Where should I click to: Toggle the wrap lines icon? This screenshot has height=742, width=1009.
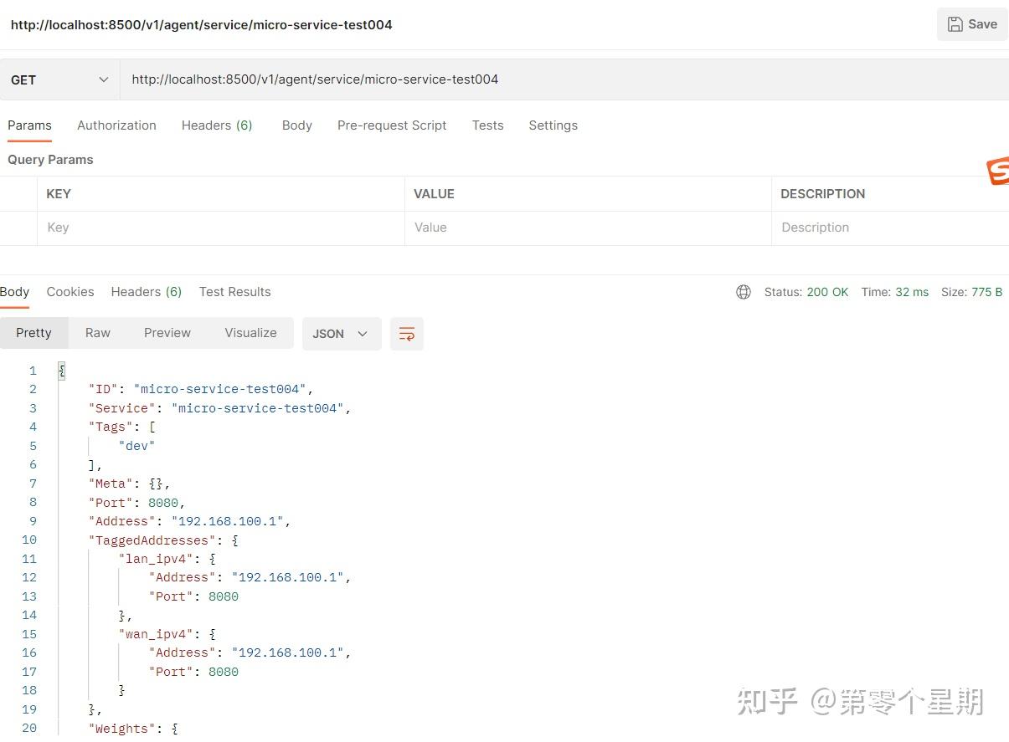[407, 334]
